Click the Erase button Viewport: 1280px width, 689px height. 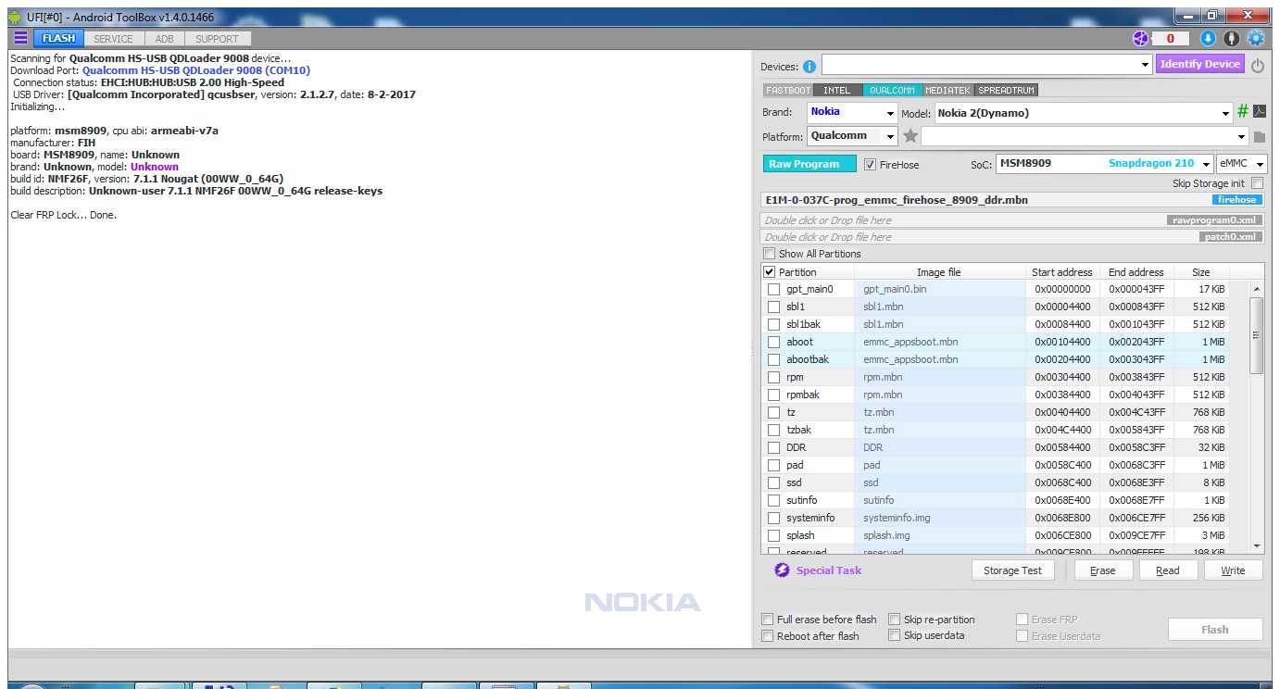pyautogui.click(x=1103, y=570)
